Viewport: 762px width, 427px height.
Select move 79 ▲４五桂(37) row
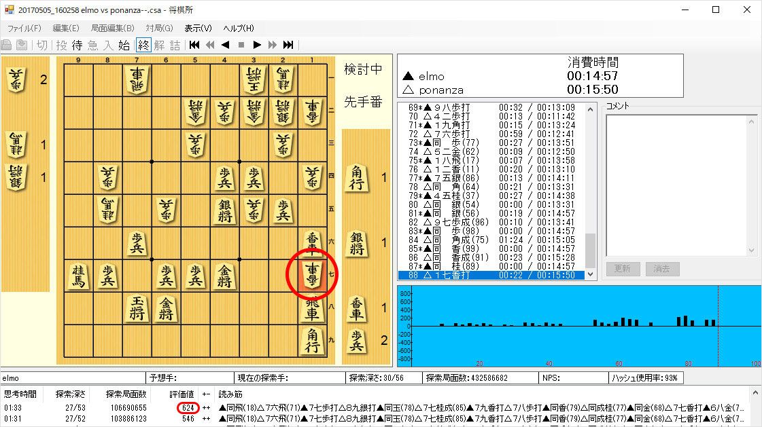coord(491,196)
